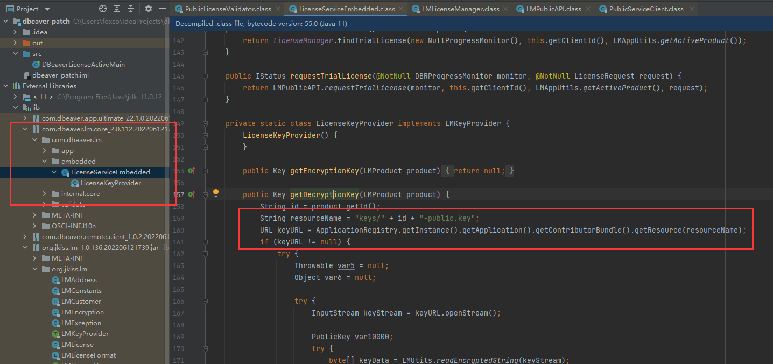Viewport: 773px width, 364px height.
Task: Collapse the External Libraries node arrow
Action: 6,86
